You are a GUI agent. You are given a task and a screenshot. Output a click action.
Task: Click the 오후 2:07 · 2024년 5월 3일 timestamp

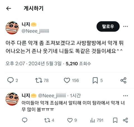(33, 64)
